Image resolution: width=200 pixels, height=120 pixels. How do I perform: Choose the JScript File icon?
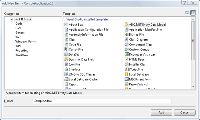(x=126, y=69)
